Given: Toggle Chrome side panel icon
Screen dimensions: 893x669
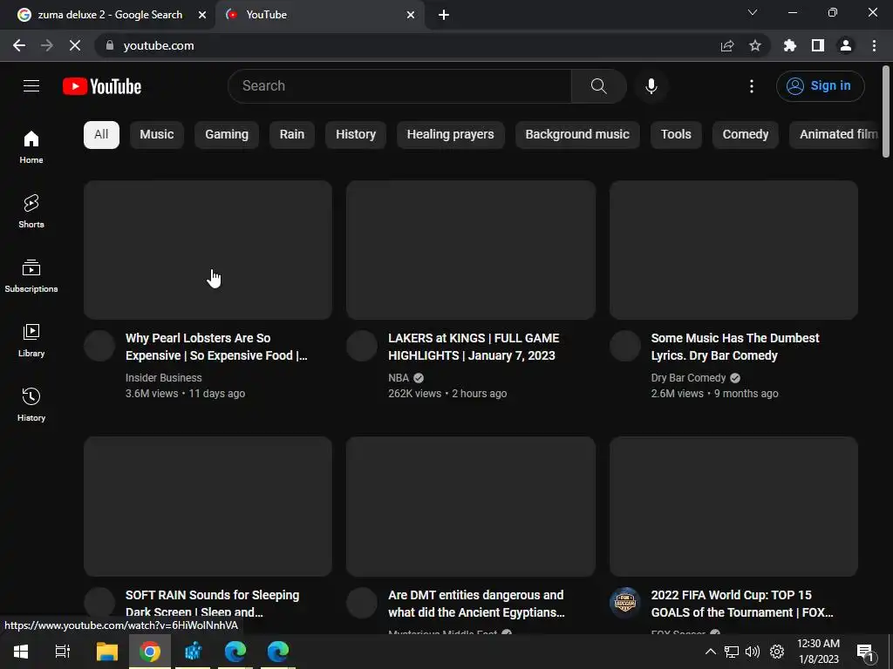Looking at the screenshot, I should coord(818,45).
